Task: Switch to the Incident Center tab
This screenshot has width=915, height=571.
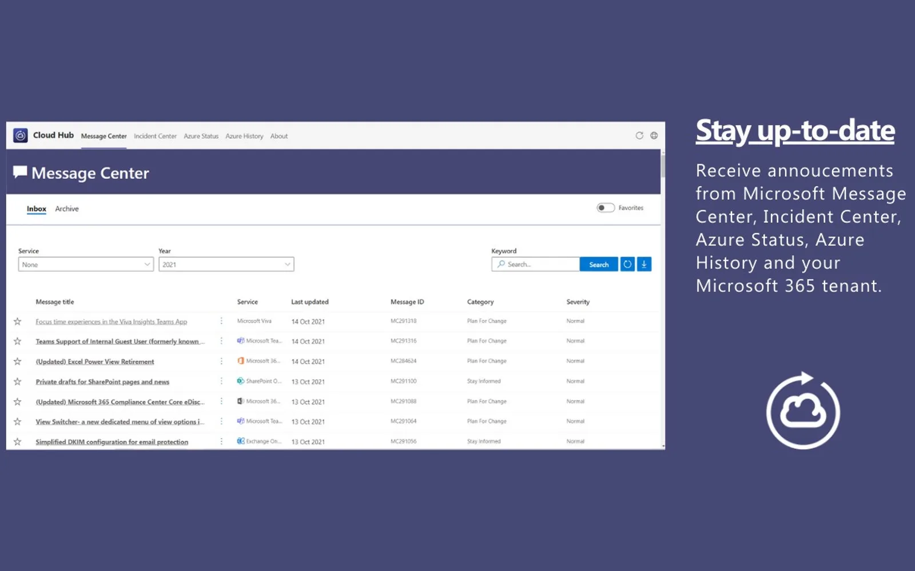Action: tap(156, 136)
